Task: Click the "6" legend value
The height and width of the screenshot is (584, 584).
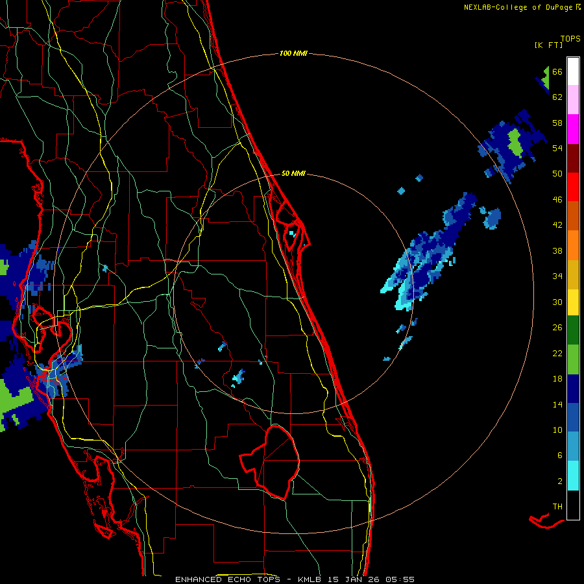Action: click(560, 456)
